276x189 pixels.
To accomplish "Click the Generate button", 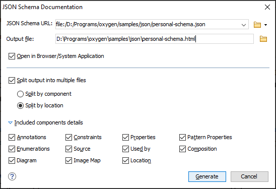I will [207, 176].
